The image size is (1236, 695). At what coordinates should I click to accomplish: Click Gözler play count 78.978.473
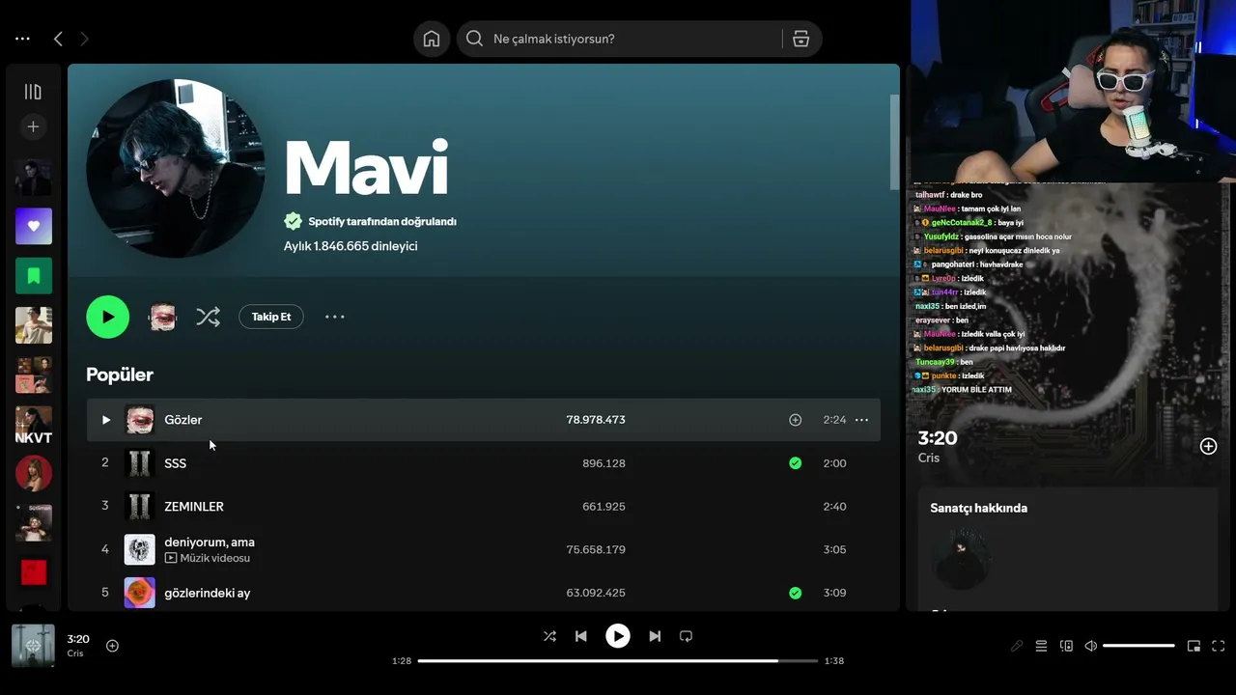(x=596, y=420)
